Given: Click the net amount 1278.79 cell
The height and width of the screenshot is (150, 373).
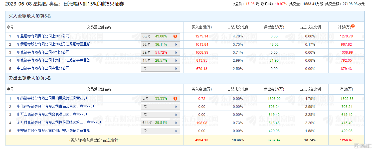Looking at the screenshot, I should 346,36.
